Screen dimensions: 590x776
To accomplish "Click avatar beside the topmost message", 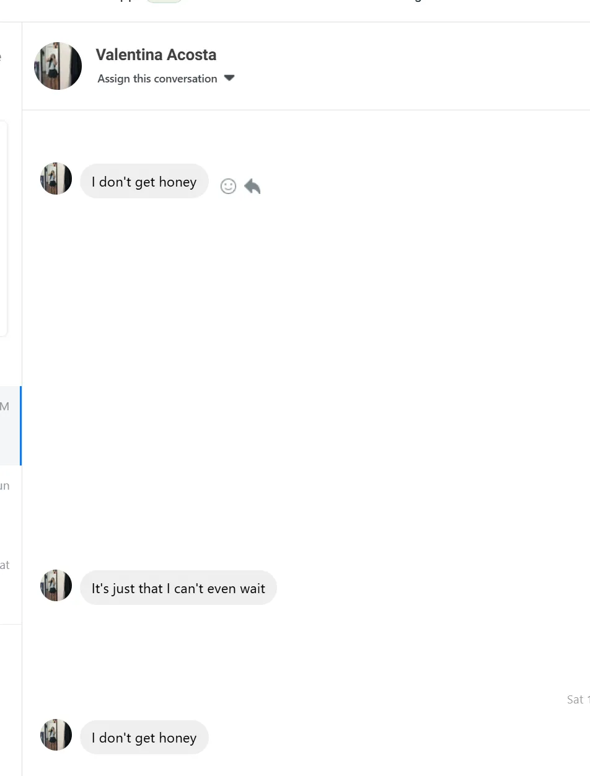I will (x=56, y=179).
